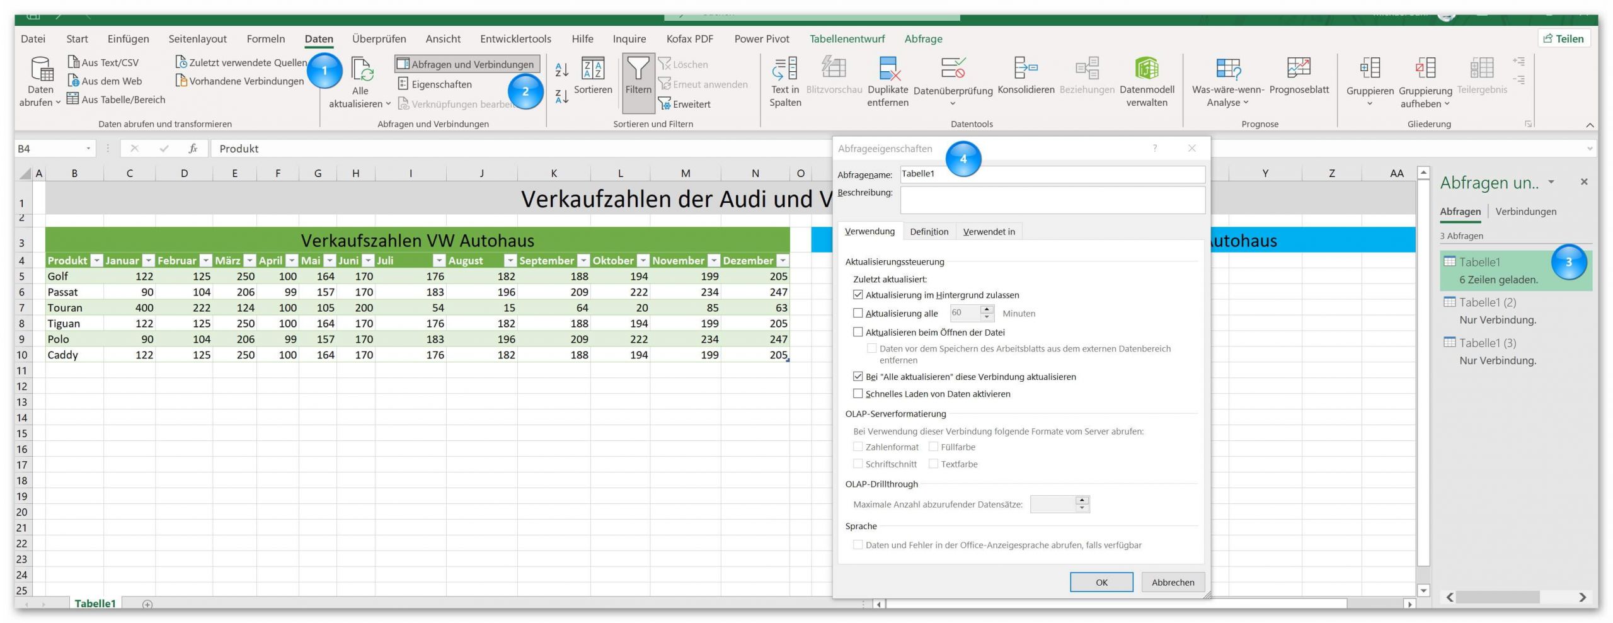Open the Gliederung dialog launcher

1528,124
